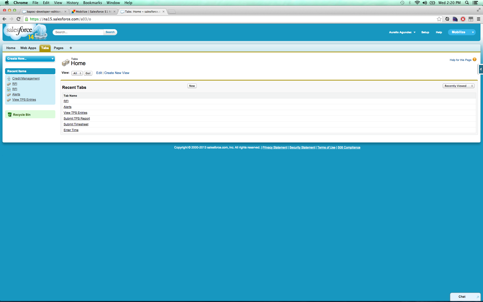
Task: Open the Recently Viewed dropdown
Action: (458, 86)
